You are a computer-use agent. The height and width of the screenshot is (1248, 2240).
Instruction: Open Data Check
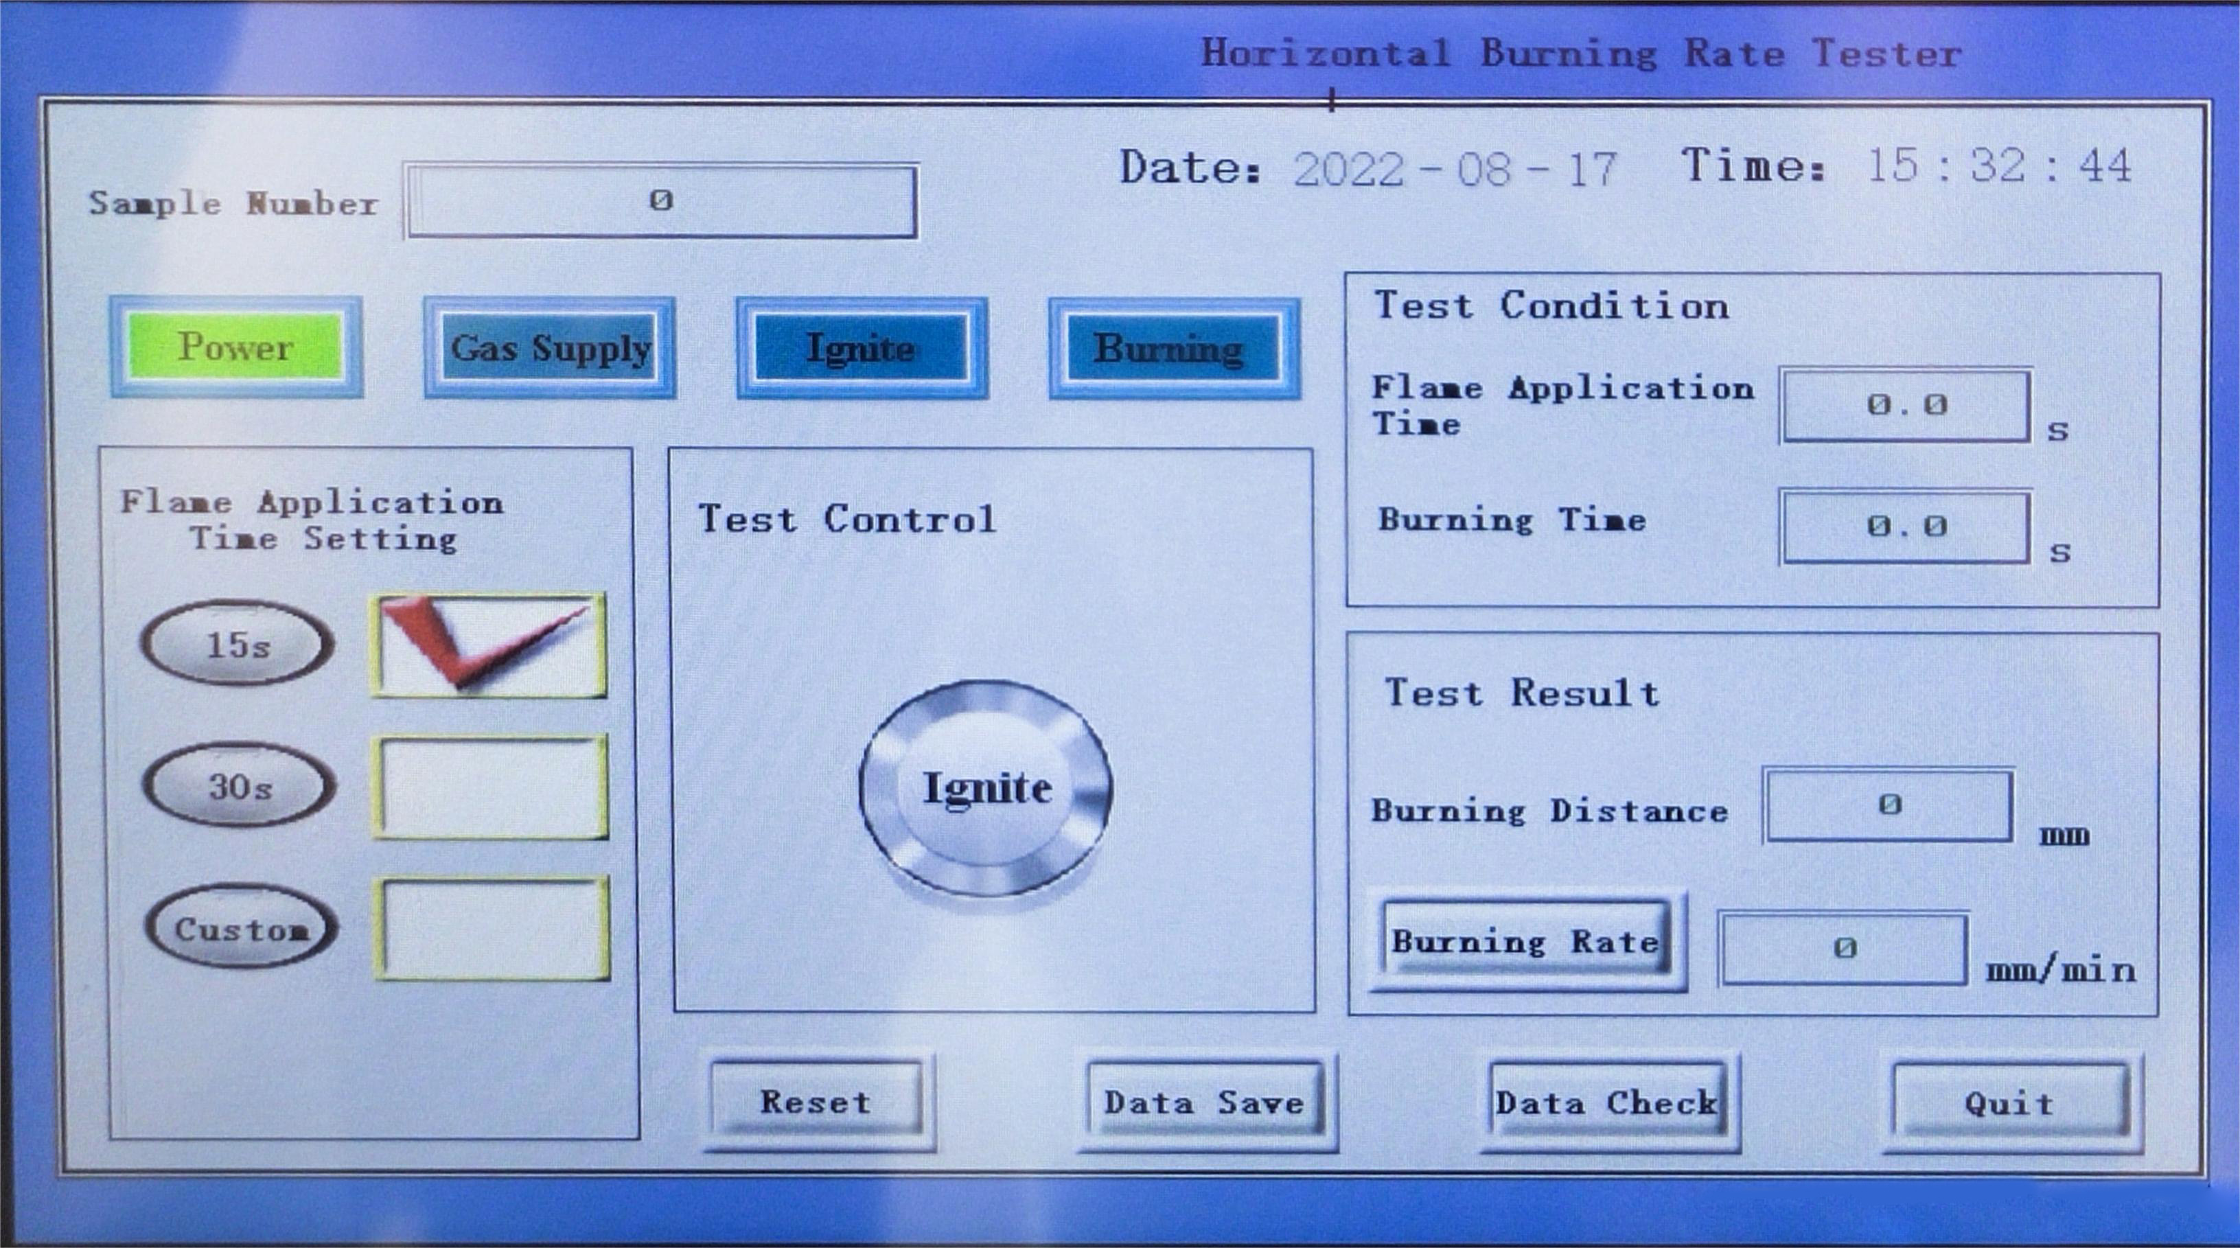coord(1607,1102)
